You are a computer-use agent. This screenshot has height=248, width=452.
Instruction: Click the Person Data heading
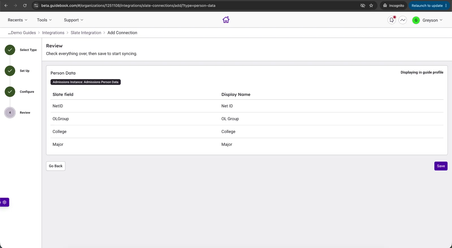(x=63, y=73)
